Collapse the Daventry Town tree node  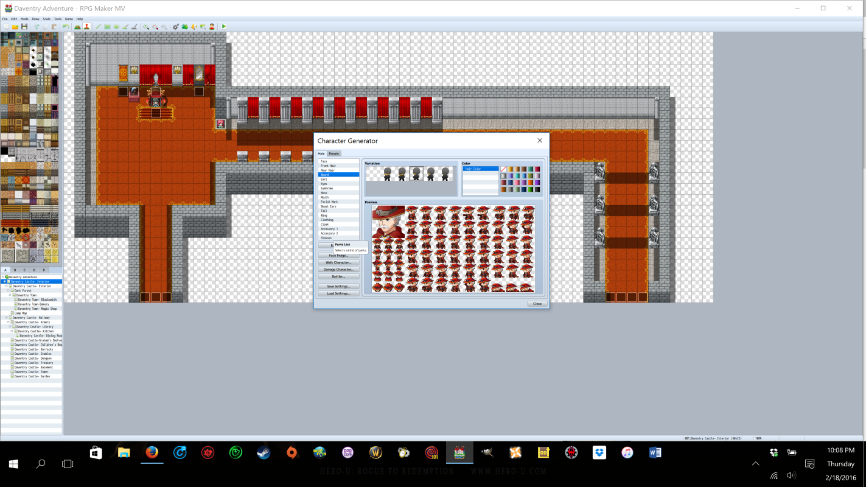coord(10,295)
